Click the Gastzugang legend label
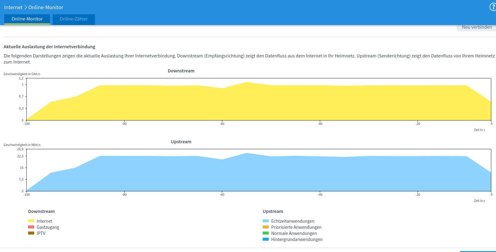 [48, 227]
